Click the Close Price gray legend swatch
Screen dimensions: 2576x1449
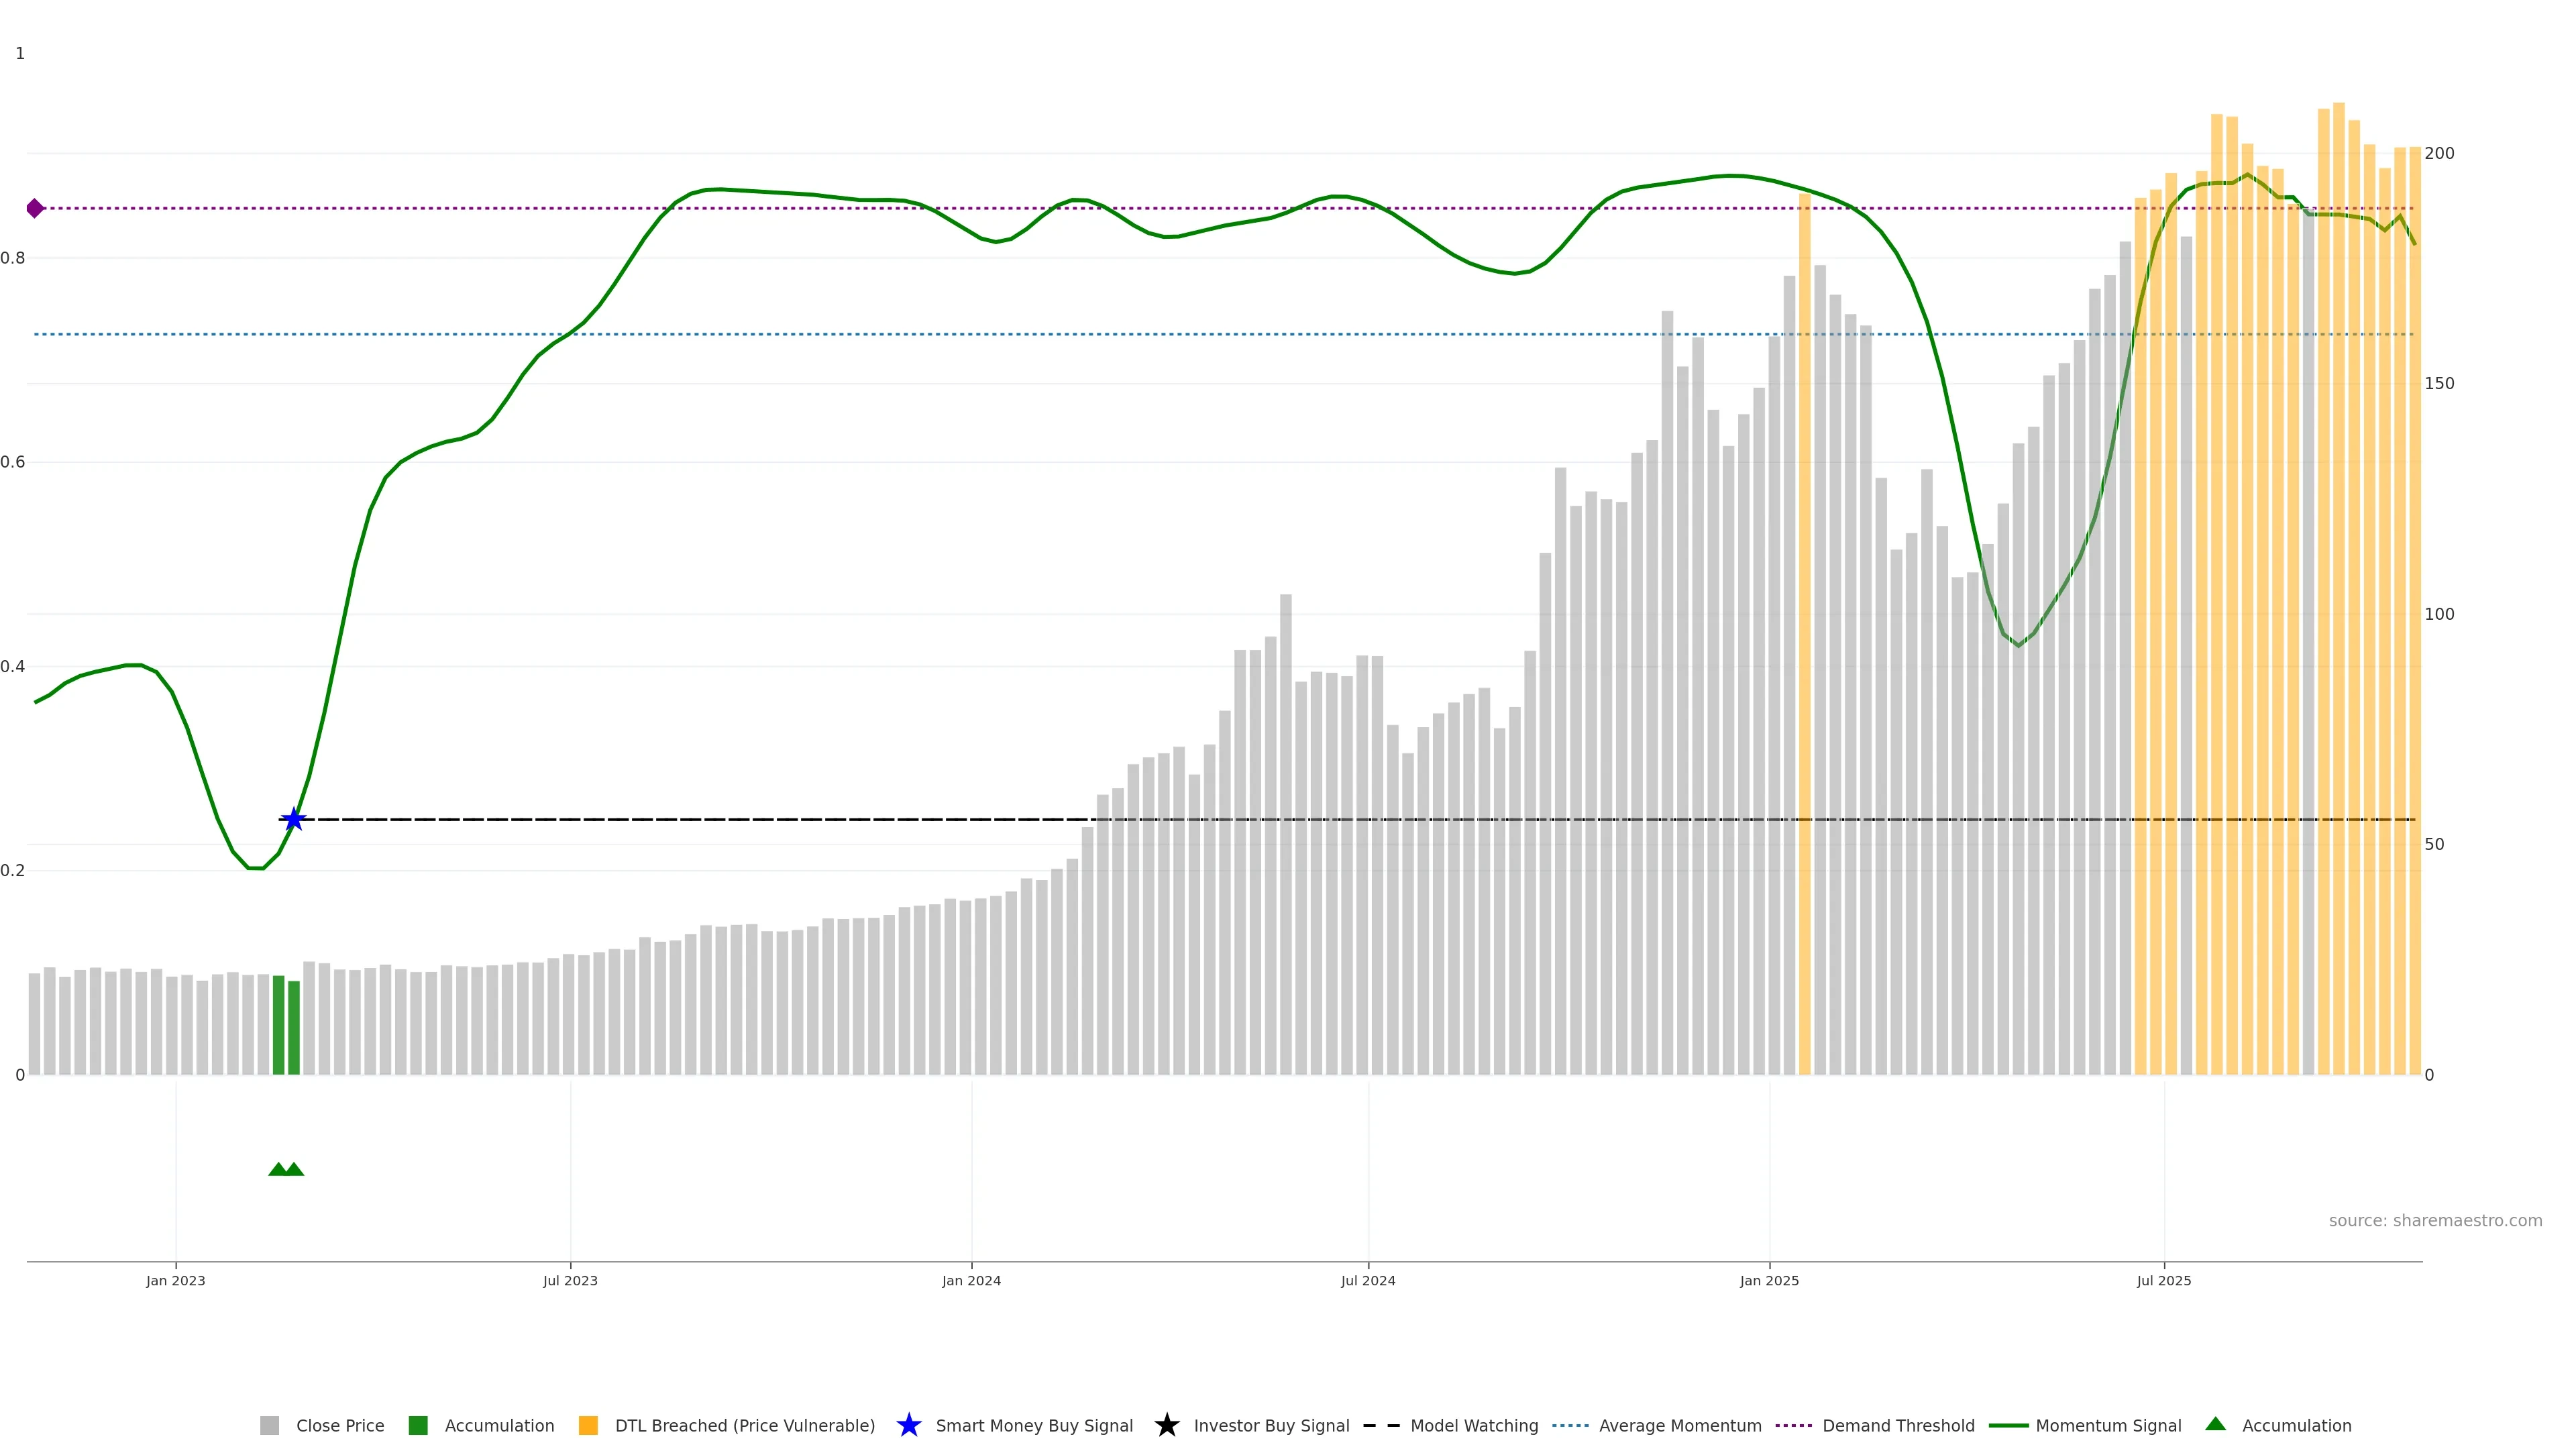[269, 1426]
